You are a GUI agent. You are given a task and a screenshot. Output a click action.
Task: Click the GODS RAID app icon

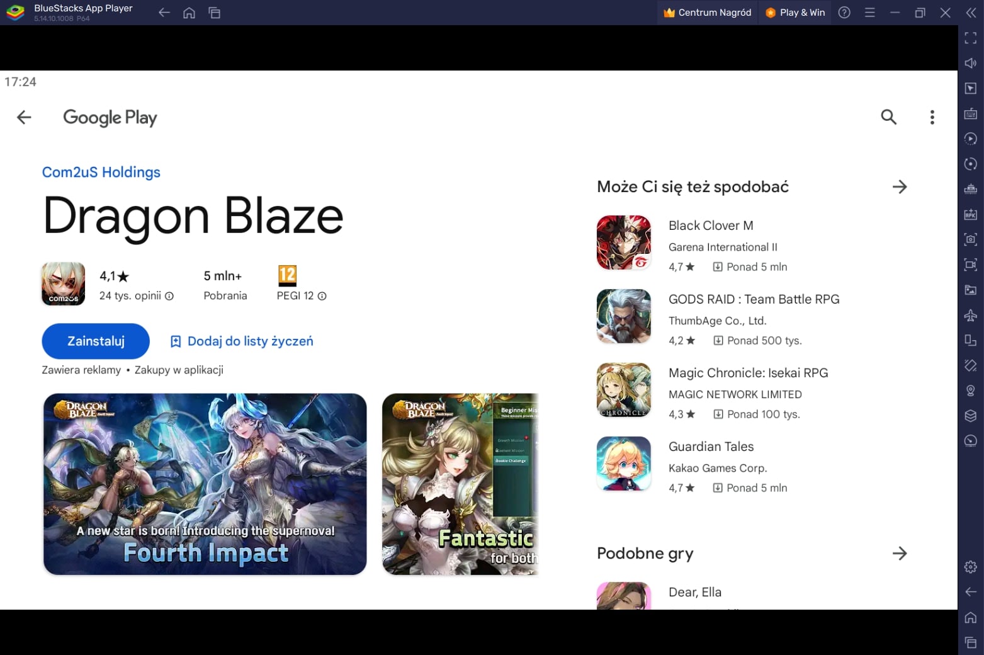624,316
